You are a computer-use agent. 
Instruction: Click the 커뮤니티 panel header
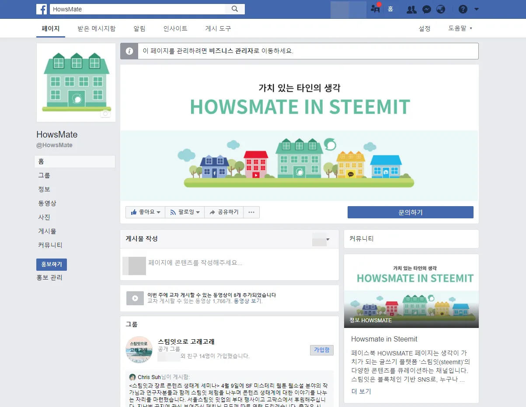click(x=411, y=239)
